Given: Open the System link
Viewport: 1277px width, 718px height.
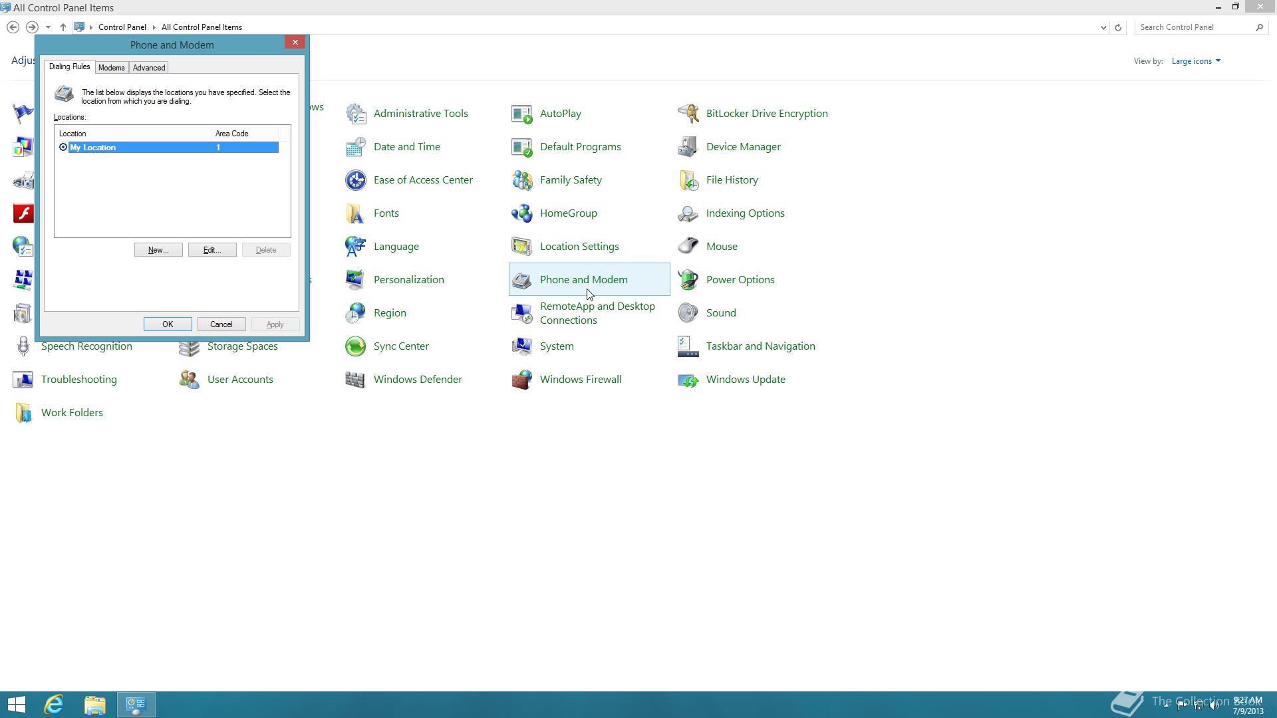Looking at the screenshot, I should point(557,346).
